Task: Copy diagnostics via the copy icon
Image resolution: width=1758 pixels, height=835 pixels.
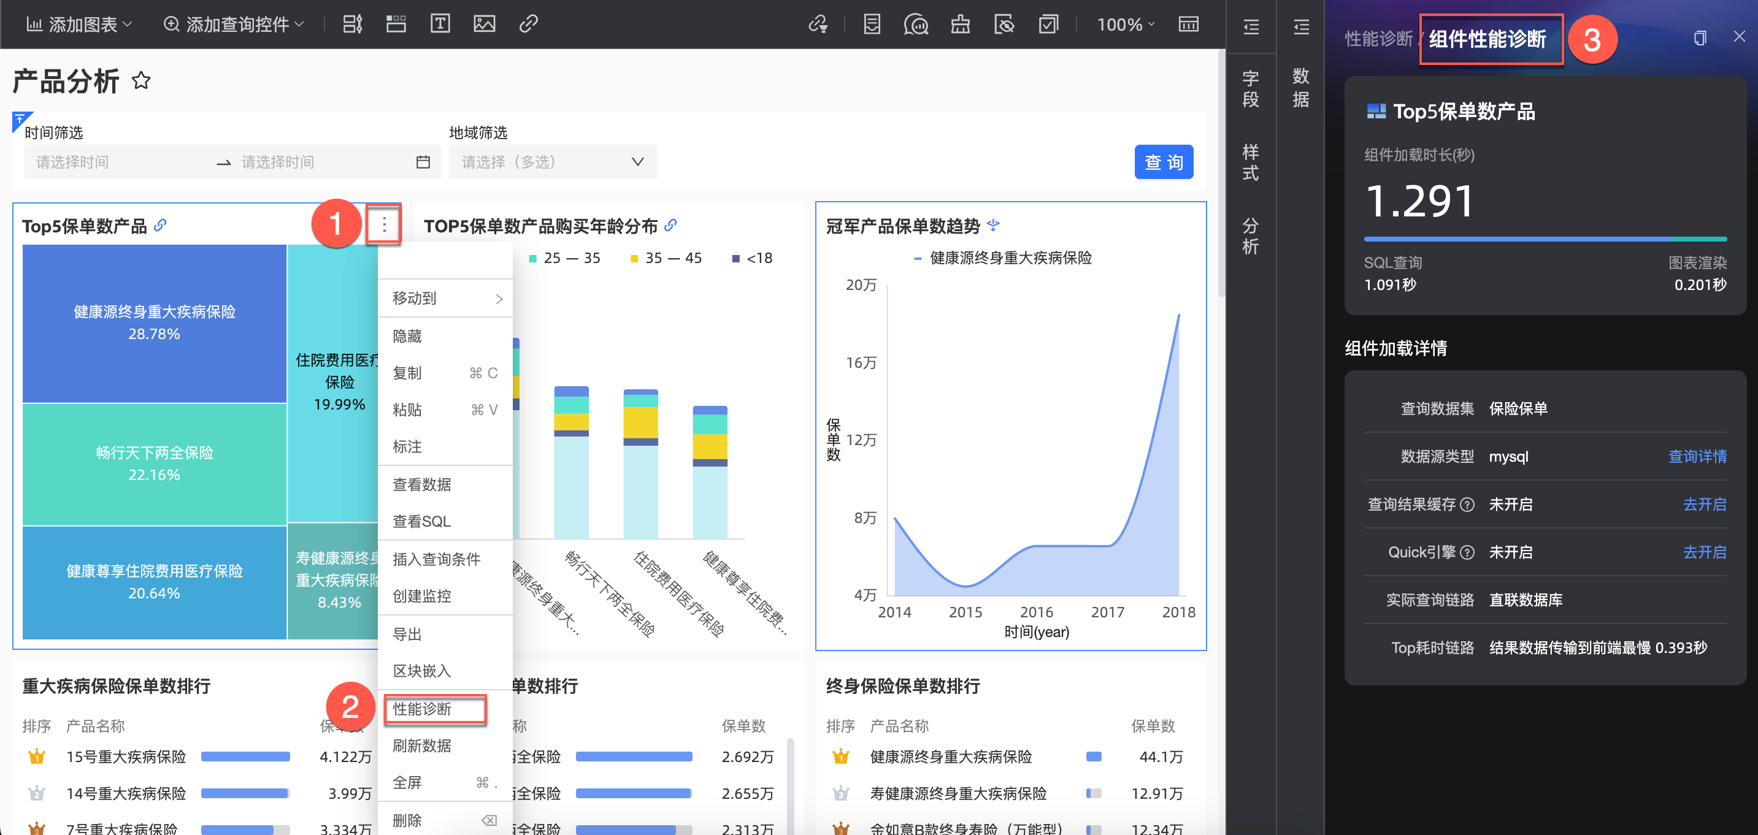Action: point(1700,38)
